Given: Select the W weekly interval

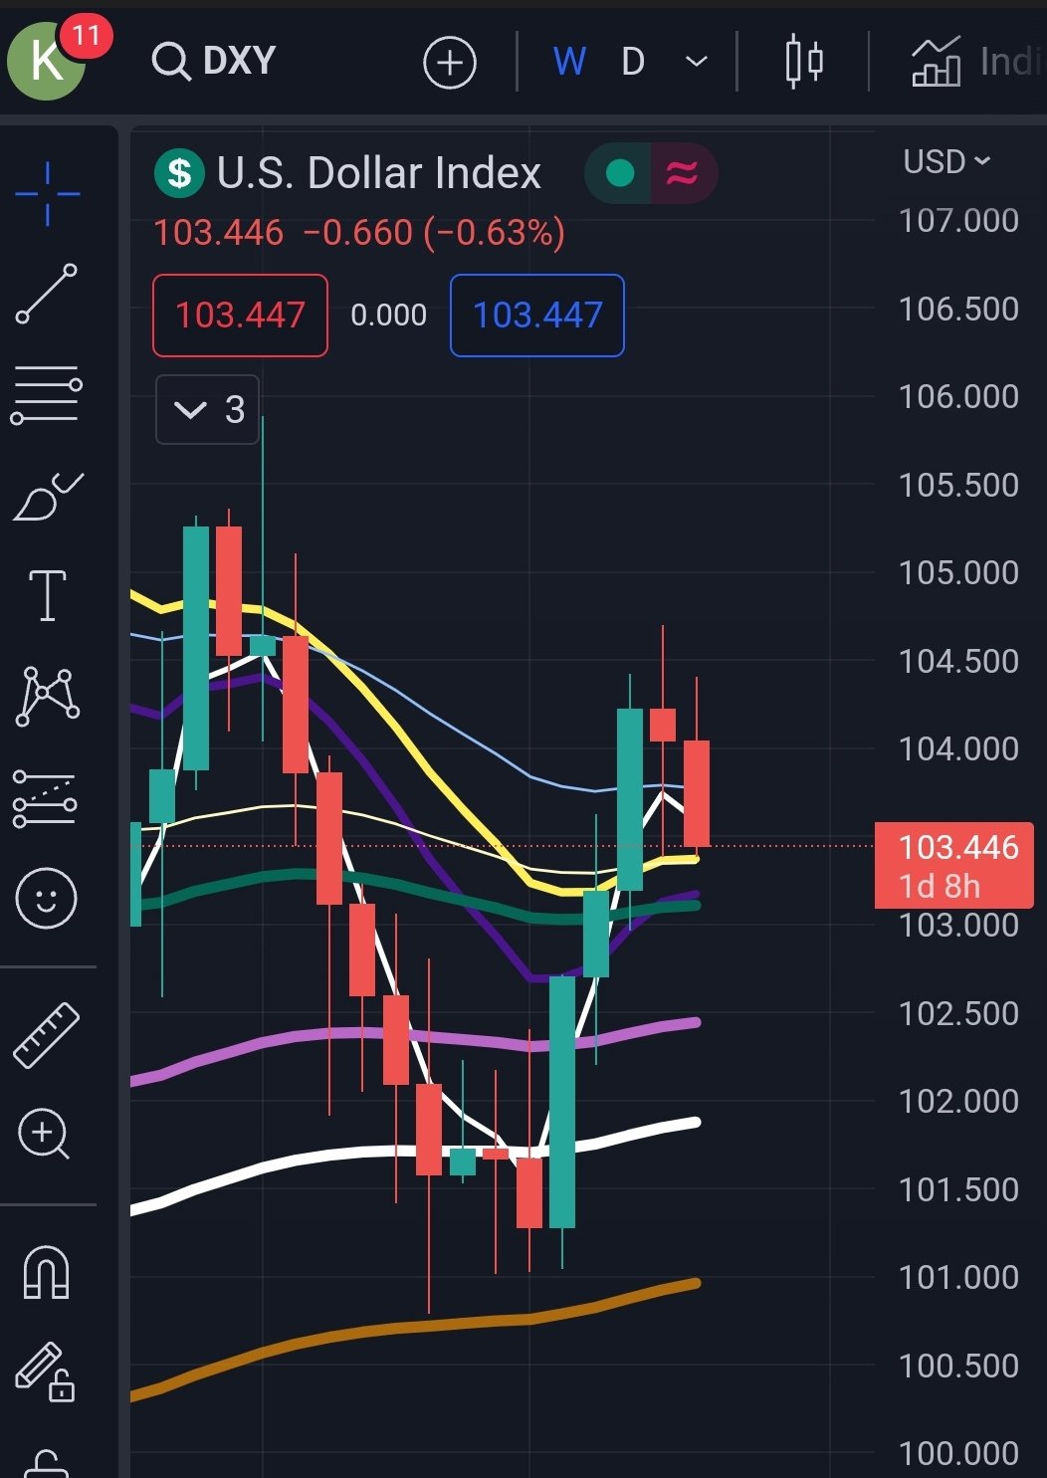Looking at the screenshot, I should coord(569,62).
